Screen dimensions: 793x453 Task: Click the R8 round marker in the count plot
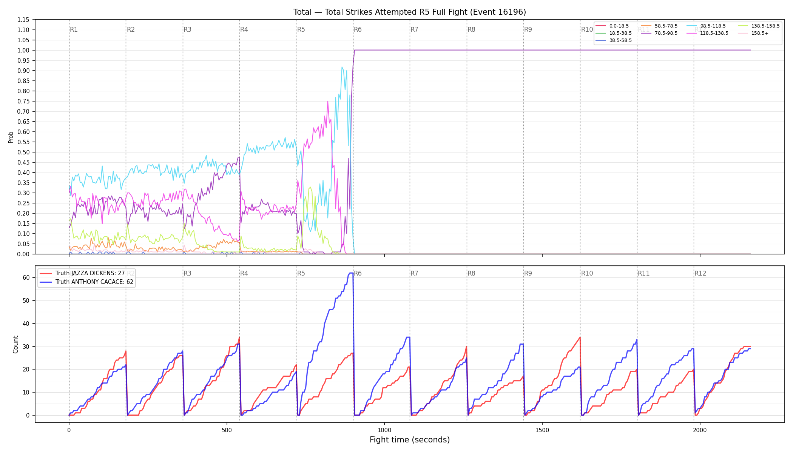pos(472,273)
